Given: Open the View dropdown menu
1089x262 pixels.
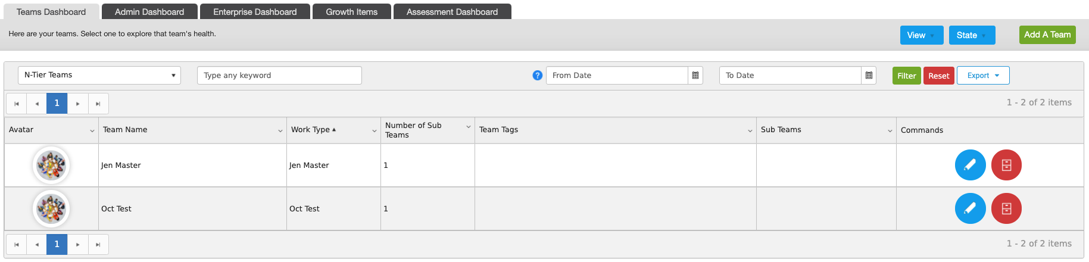Looking at the screenshot, I should click(x=922, y=35).
